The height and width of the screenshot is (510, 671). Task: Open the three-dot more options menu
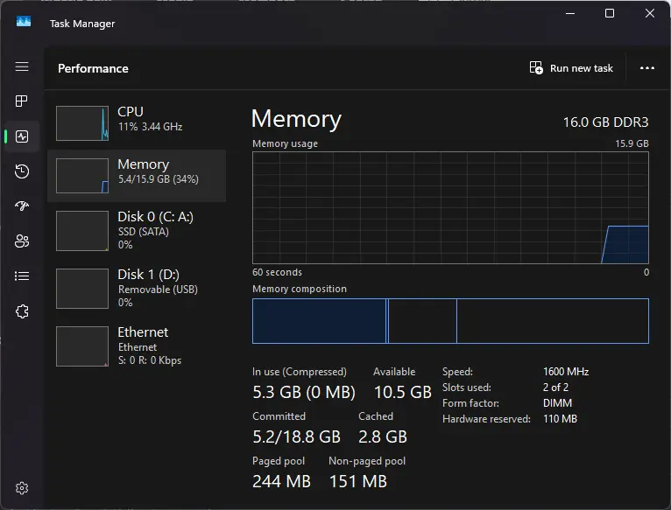tap(647, 68)
